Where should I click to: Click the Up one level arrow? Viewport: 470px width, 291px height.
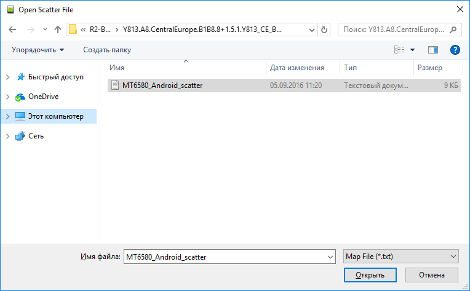pyautogui.click(x=58, y=29)
